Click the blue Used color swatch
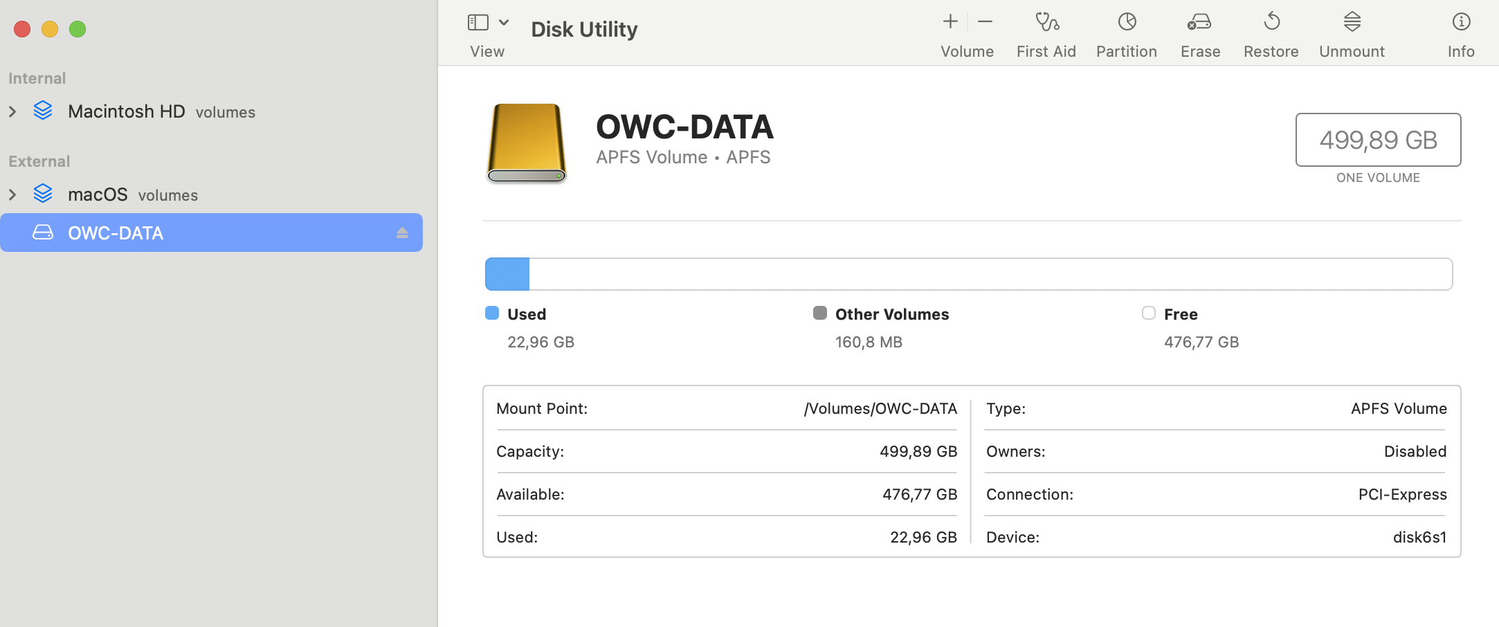The height and width of the screenshot is (627, 1499). click(492, 313)
